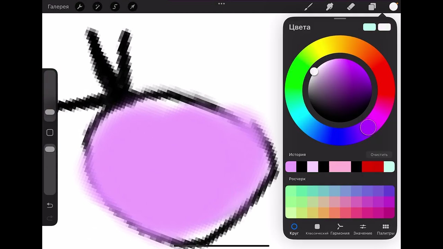Switch to the Гармония tab
Viewport: 443px width, 249px height.
tap(340, 229)
